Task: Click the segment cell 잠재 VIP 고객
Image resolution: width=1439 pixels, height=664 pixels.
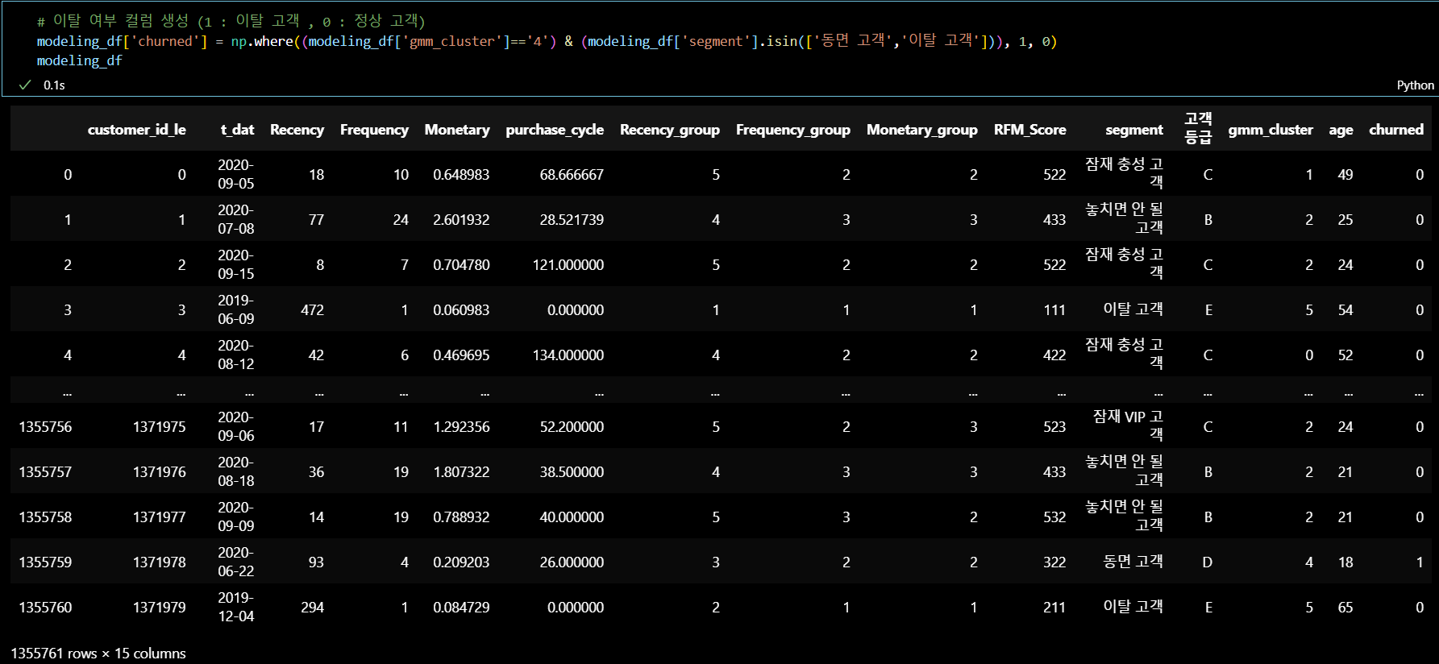Action: (x=1127, y=425)
